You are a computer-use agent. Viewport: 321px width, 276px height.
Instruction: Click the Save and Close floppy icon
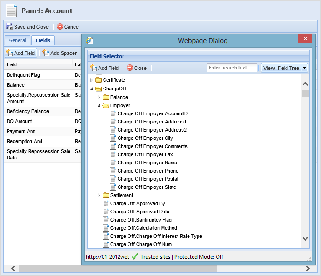pyautogui.click(x=10, y=26)
